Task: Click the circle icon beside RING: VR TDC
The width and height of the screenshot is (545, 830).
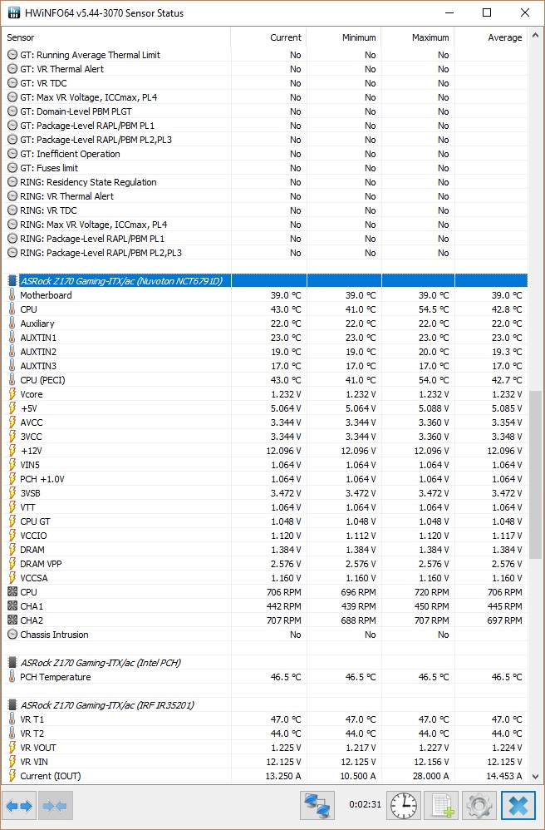Action: point(12,210)
